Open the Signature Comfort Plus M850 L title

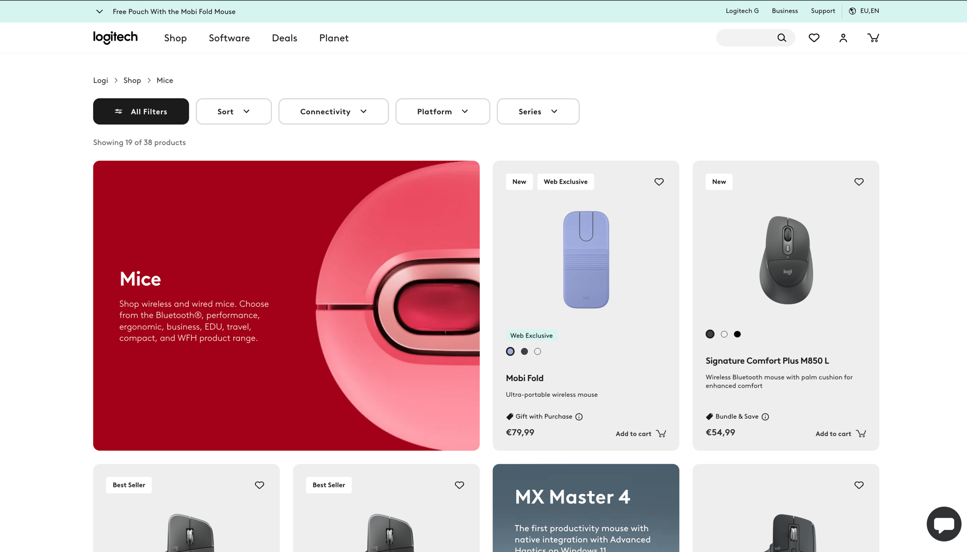point(767,361)
